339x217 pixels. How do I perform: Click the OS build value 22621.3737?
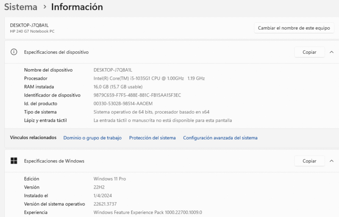coord(105,204)
